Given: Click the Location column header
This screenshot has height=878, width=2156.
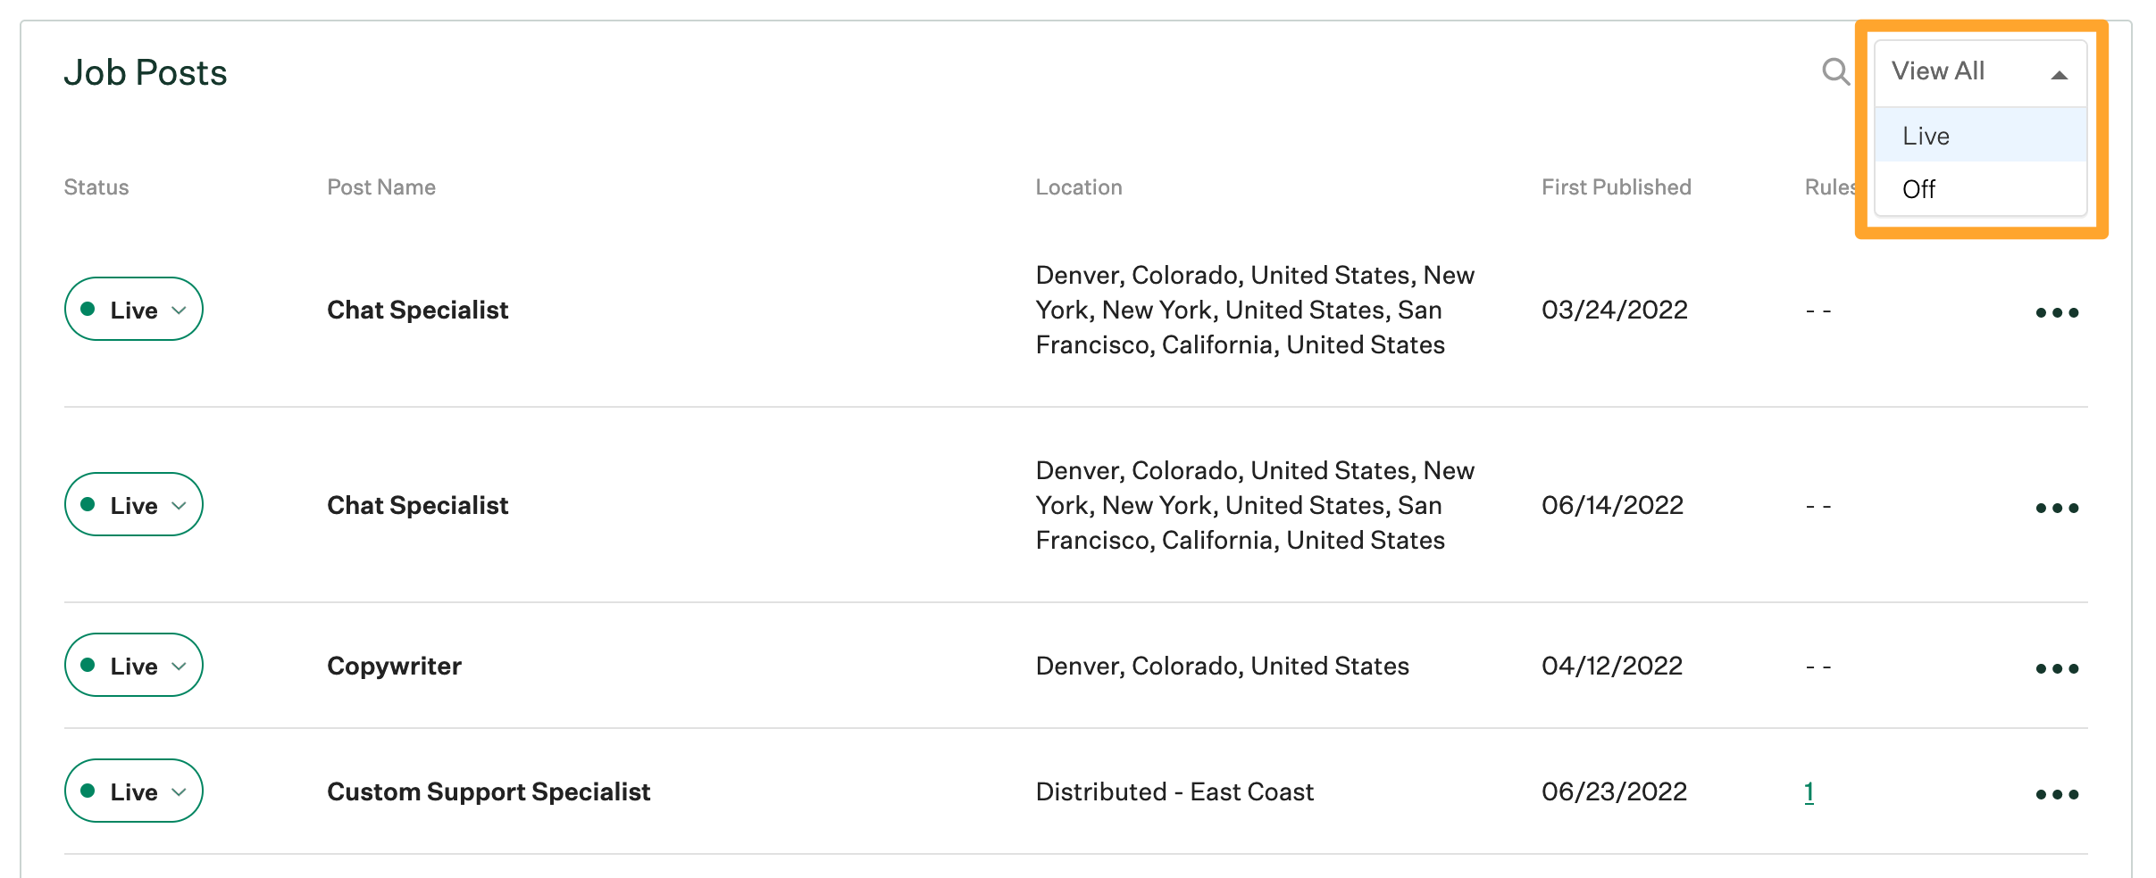Looking at the screenshot, I should click(x=1079, y=186).
